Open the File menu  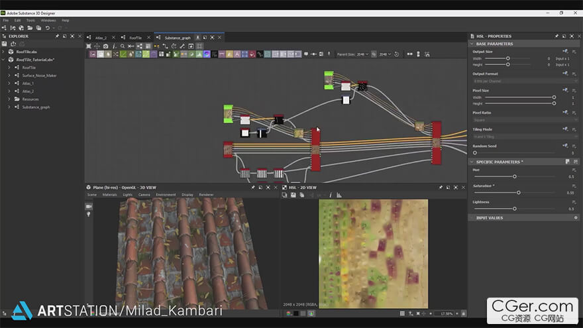click(5, 21)
